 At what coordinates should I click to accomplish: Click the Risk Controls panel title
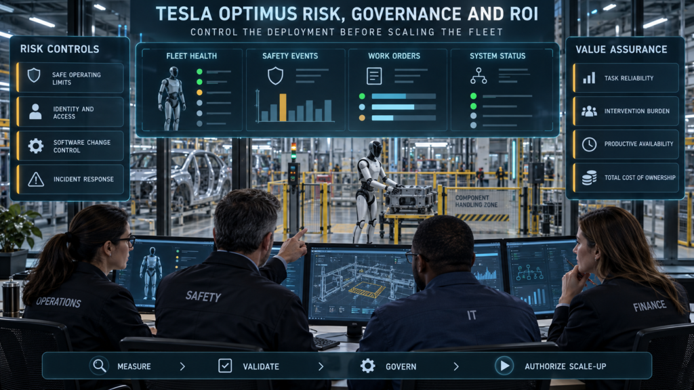(60, 49)
